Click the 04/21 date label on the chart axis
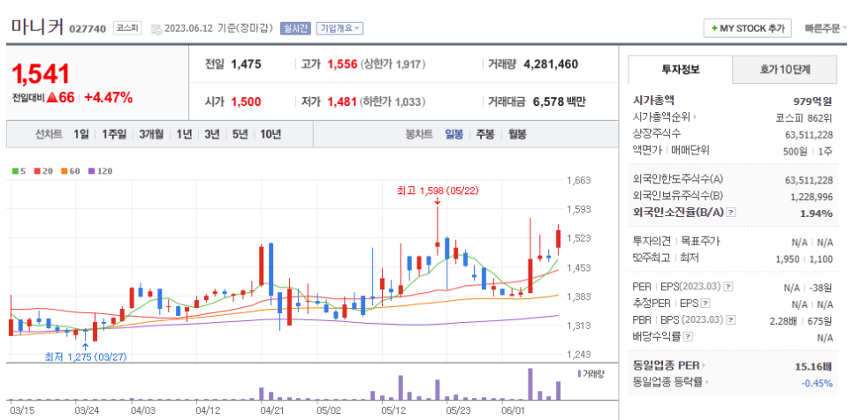This screenshot has width=854, height=420. (271, 409)
